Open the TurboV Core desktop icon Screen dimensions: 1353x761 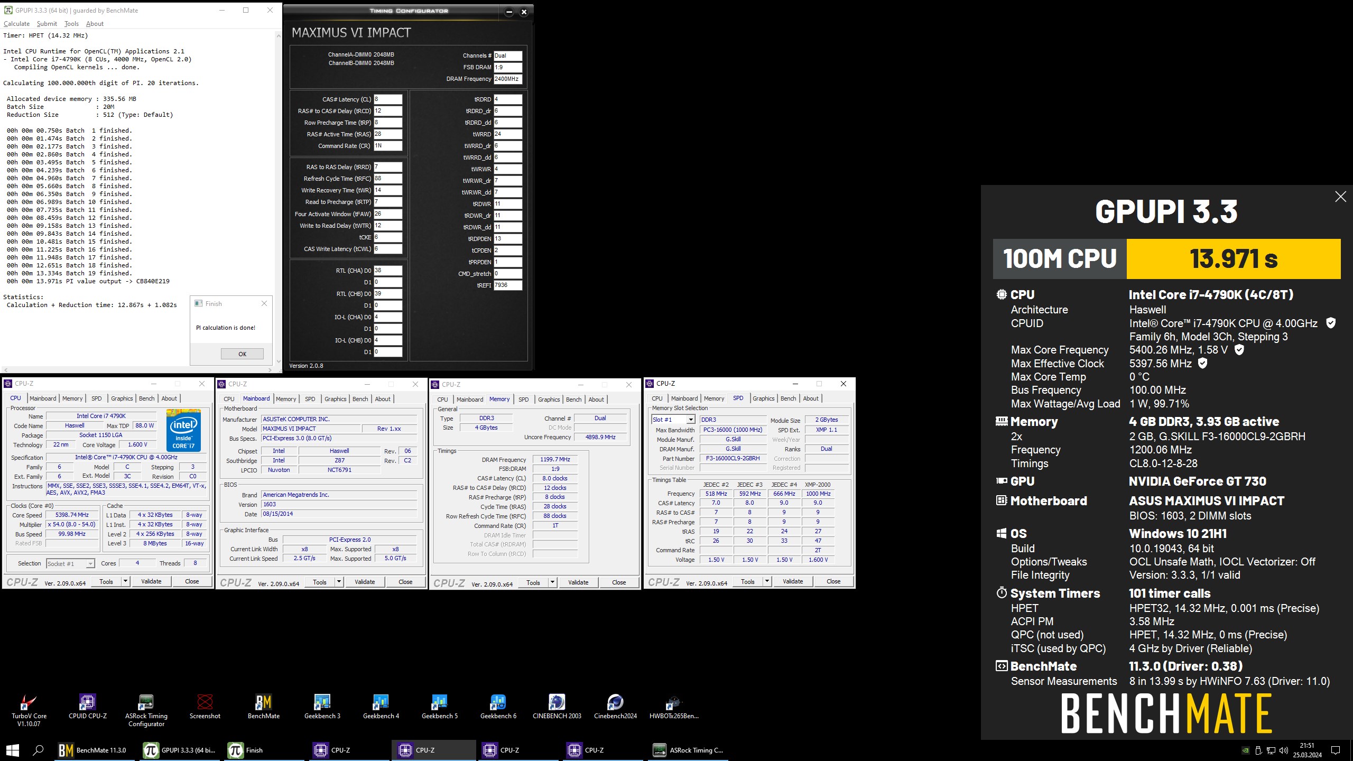[x=29, y=710]
